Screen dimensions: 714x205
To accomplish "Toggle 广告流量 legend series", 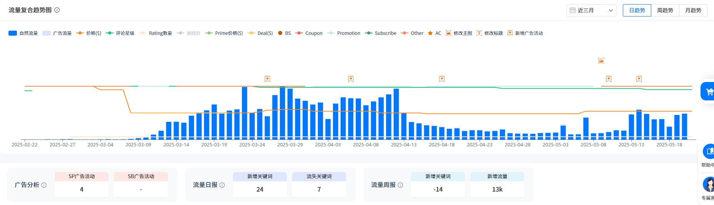I will (57, 33).
